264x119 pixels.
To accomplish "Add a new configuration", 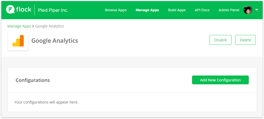I will [x=220, y=80].
